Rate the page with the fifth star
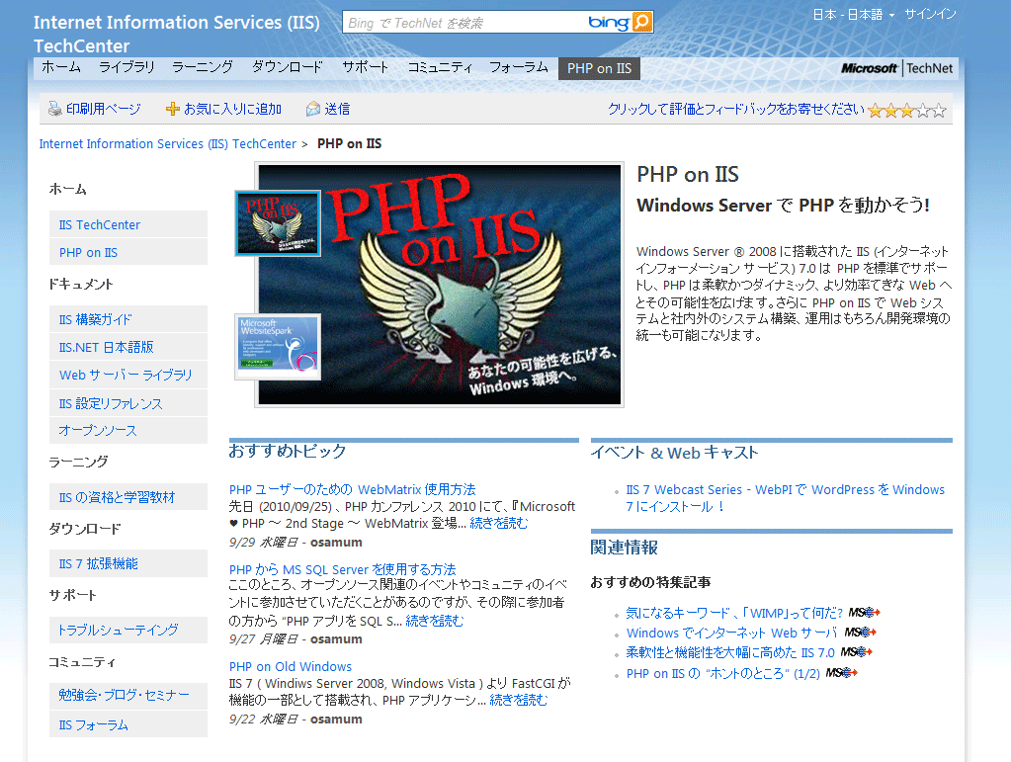The width and height of the screenshot is (1011, 762). coord(939,111)
